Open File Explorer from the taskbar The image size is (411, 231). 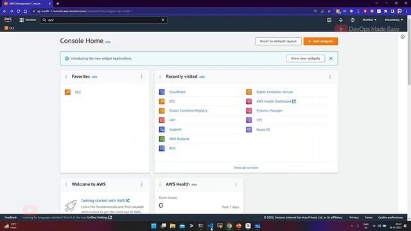(x=173, y=226)
